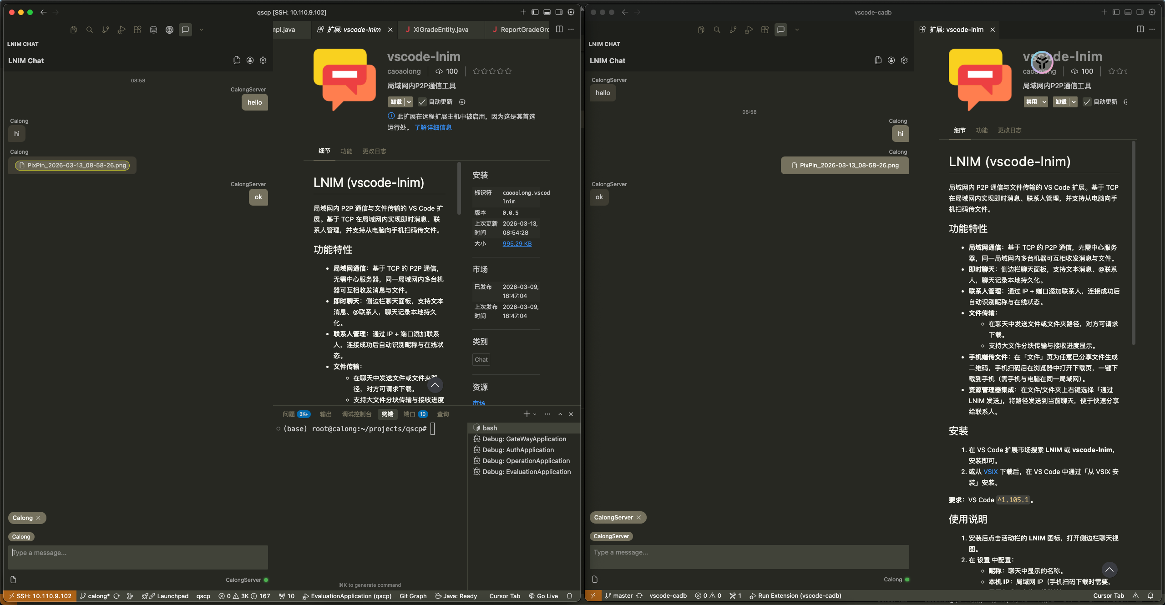Click the 了解详细信息 link
The height and width of the screenshot is (605, 1165).
433,127
